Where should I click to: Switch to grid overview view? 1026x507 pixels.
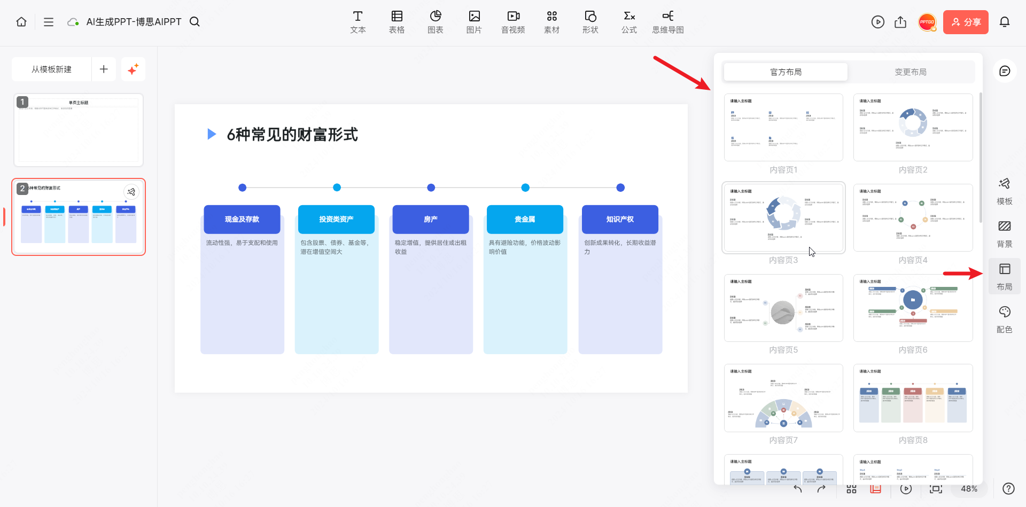[x=852, y=489]
